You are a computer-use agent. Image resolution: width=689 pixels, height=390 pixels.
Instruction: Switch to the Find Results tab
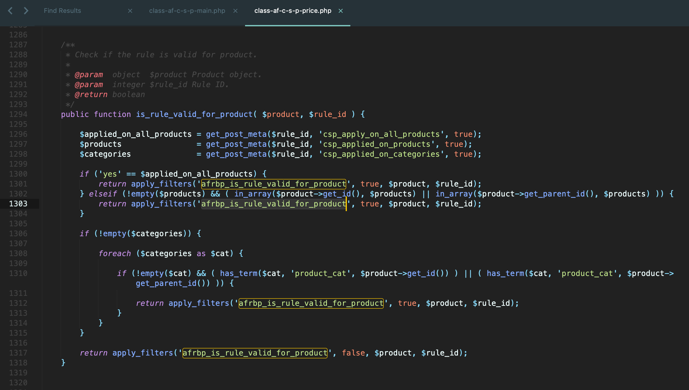point(62,11)
